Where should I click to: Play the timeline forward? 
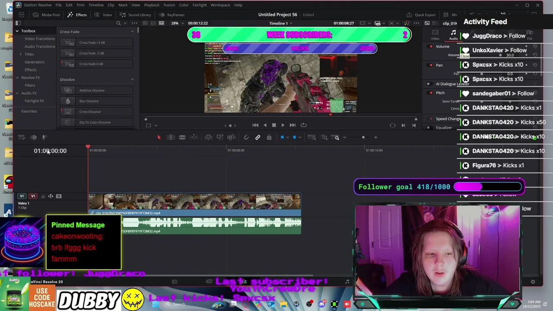click(283, 125)
